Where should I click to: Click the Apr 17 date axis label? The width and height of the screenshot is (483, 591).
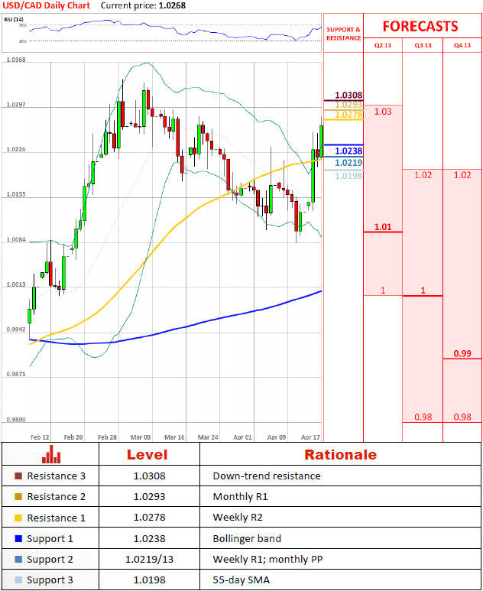pyautogui.click(x=310, y=437)
